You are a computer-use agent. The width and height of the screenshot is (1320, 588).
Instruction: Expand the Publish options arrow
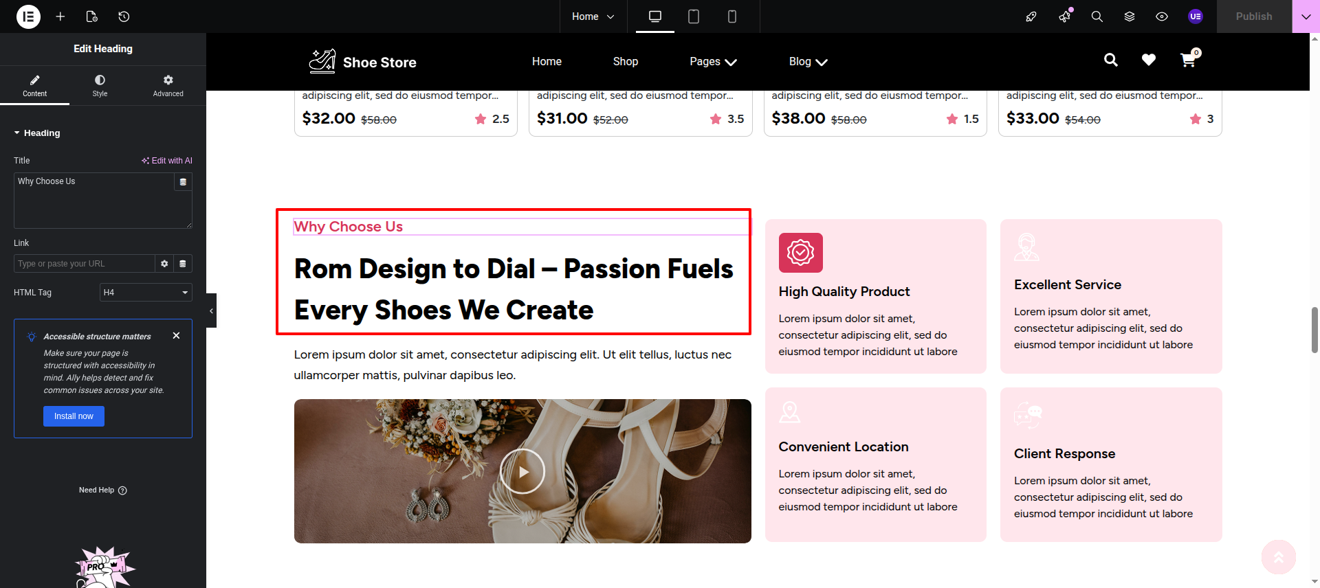(1306, 16)
